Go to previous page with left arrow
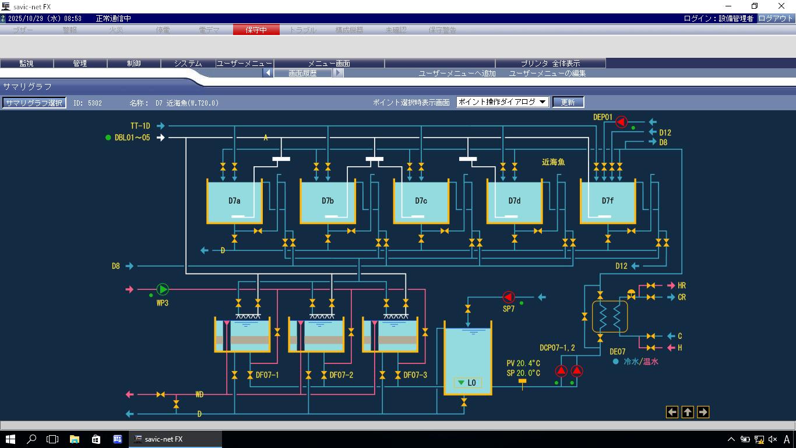 672,412
